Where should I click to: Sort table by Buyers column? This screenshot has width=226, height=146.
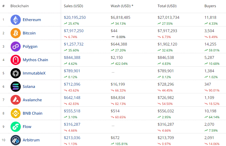210,6
